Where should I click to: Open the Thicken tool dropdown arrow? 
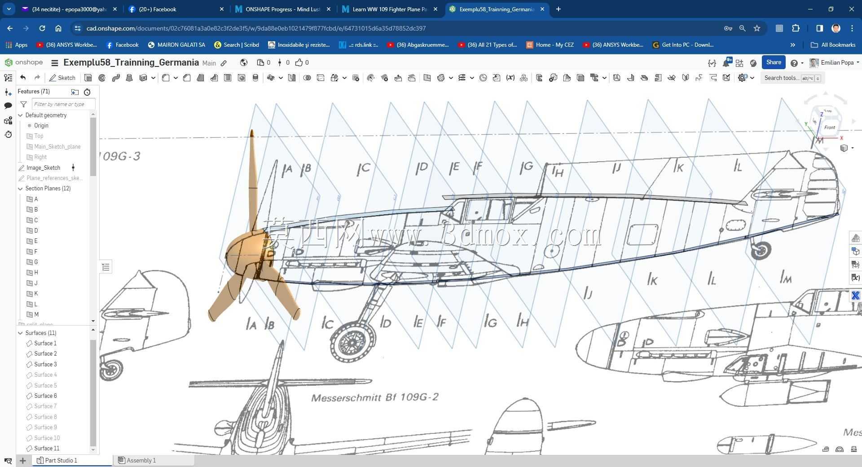pyautogui.click(x=153, y=78)
